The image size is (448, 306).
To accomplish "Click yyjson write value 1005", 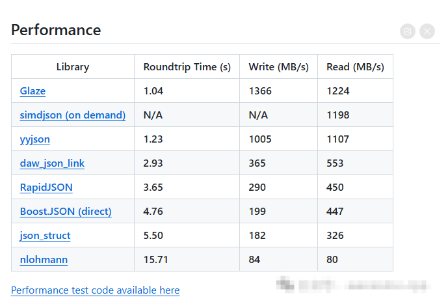I will pos(260,139).
